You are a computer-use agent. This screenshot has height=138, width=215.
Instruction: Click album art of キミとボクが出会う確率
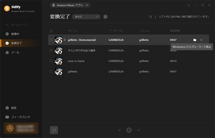coord(59,50)
